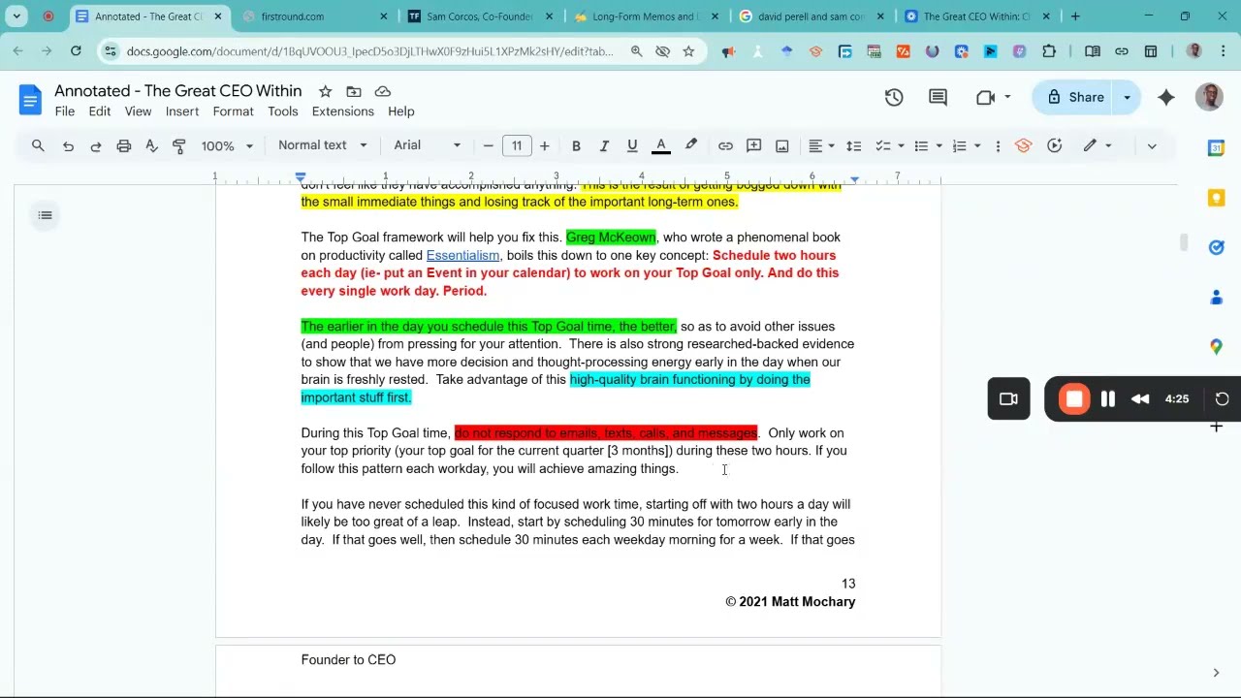Stop the screen recording red button
1241x698 pixels.
[1074, 398]
